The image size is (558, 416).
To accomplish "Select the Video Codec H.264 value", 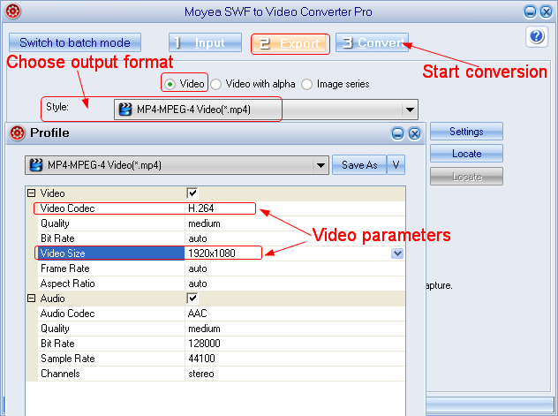I will tap(201, 208).
